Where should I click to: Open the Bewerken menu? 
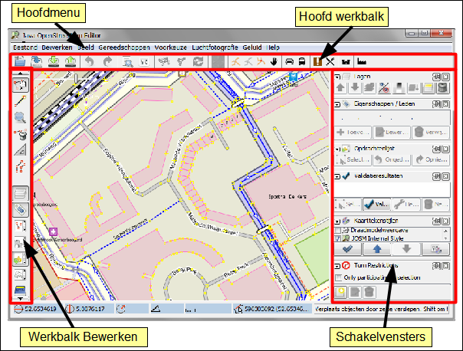tap(57, 48)
